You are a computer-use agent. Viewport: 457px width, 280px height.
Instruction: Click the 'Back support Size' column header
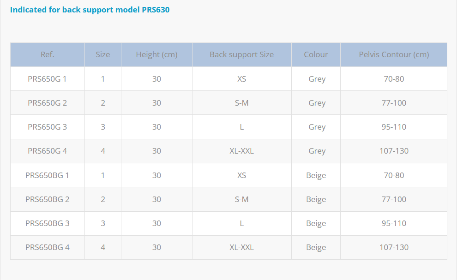pos(241,54)
